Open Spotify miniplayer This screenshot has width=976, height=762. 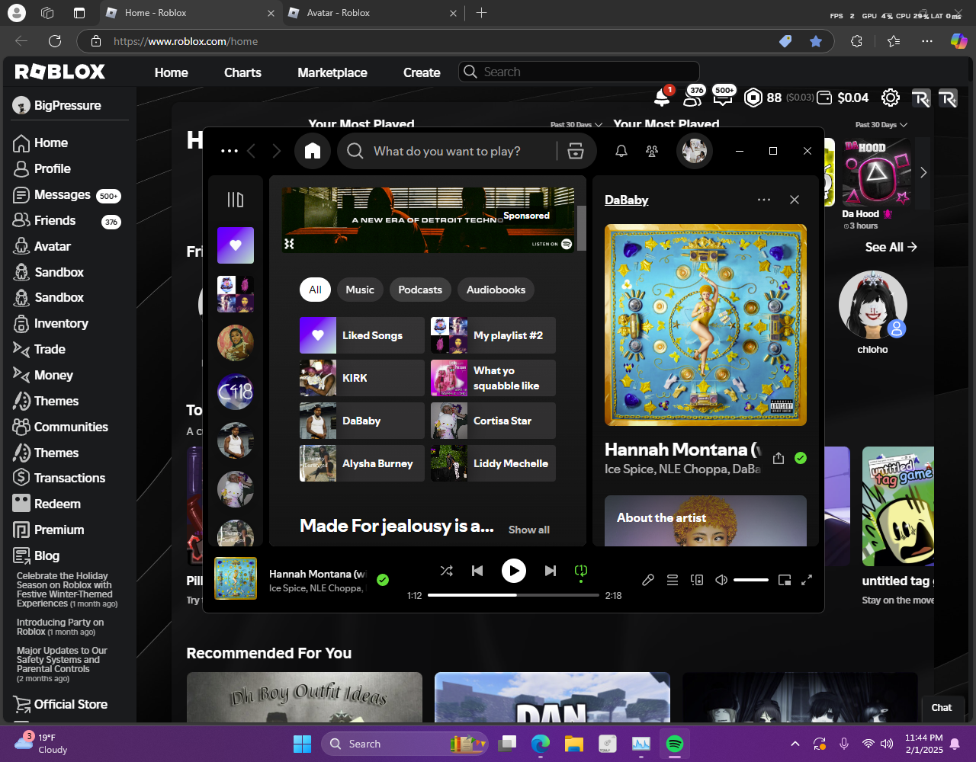[x=785, y=580]
